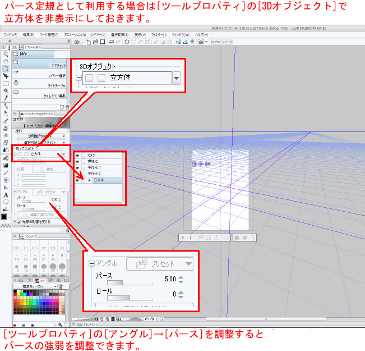Toggle Snap to grid icon
The height and width of the screenshot is (351, 365).
pyautogui.click(x=192, y=42)
